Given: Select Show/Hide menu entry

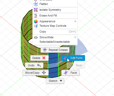Looking at the screenshot, I should click(x=55, y=38).
